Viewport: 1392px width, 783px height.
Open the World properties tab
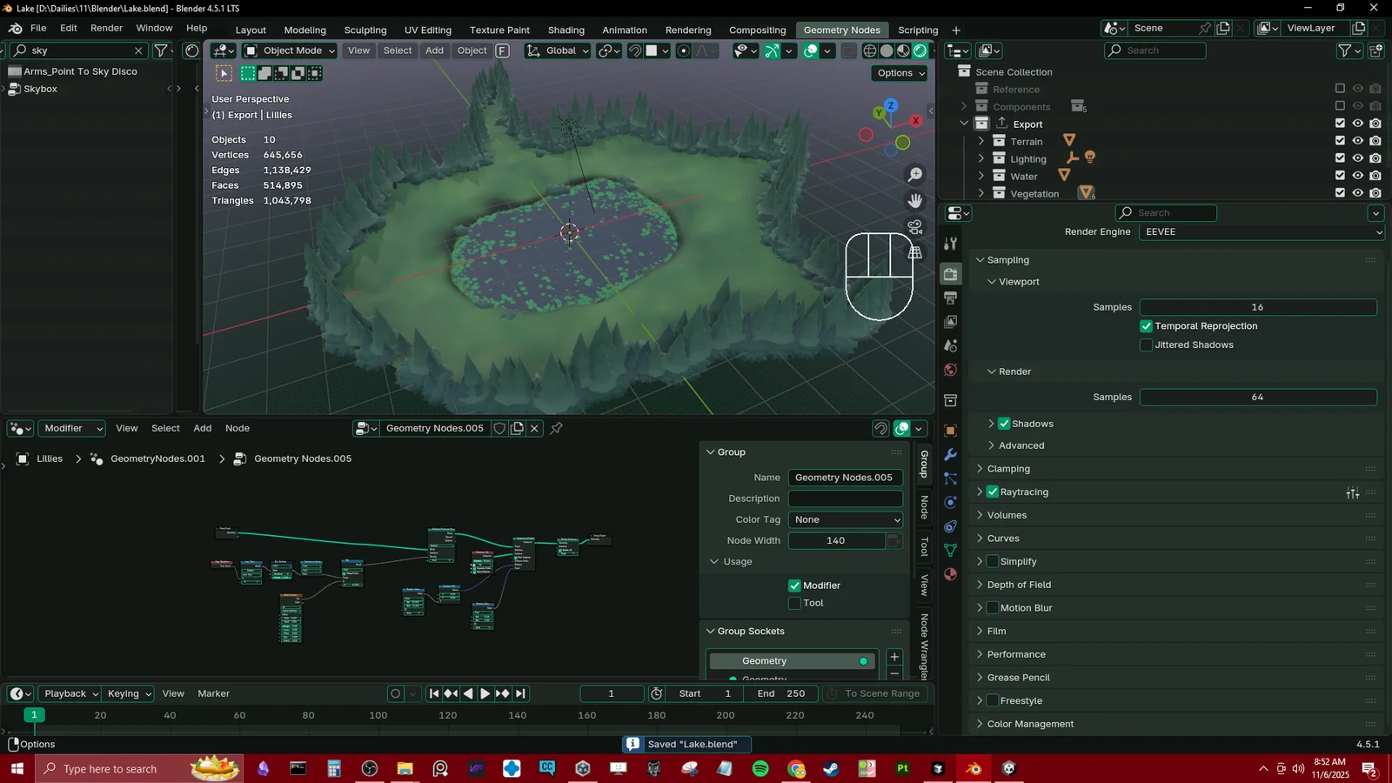pos(950,371)
